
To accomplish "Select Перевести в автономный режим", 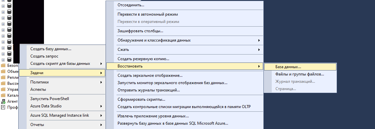I will point(185,14).
